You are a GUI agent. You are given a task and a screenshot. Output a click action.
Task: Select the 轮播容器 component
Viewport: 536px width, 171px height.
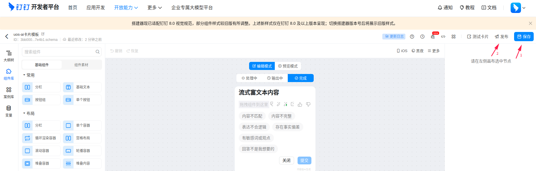(x=82, y=151)
